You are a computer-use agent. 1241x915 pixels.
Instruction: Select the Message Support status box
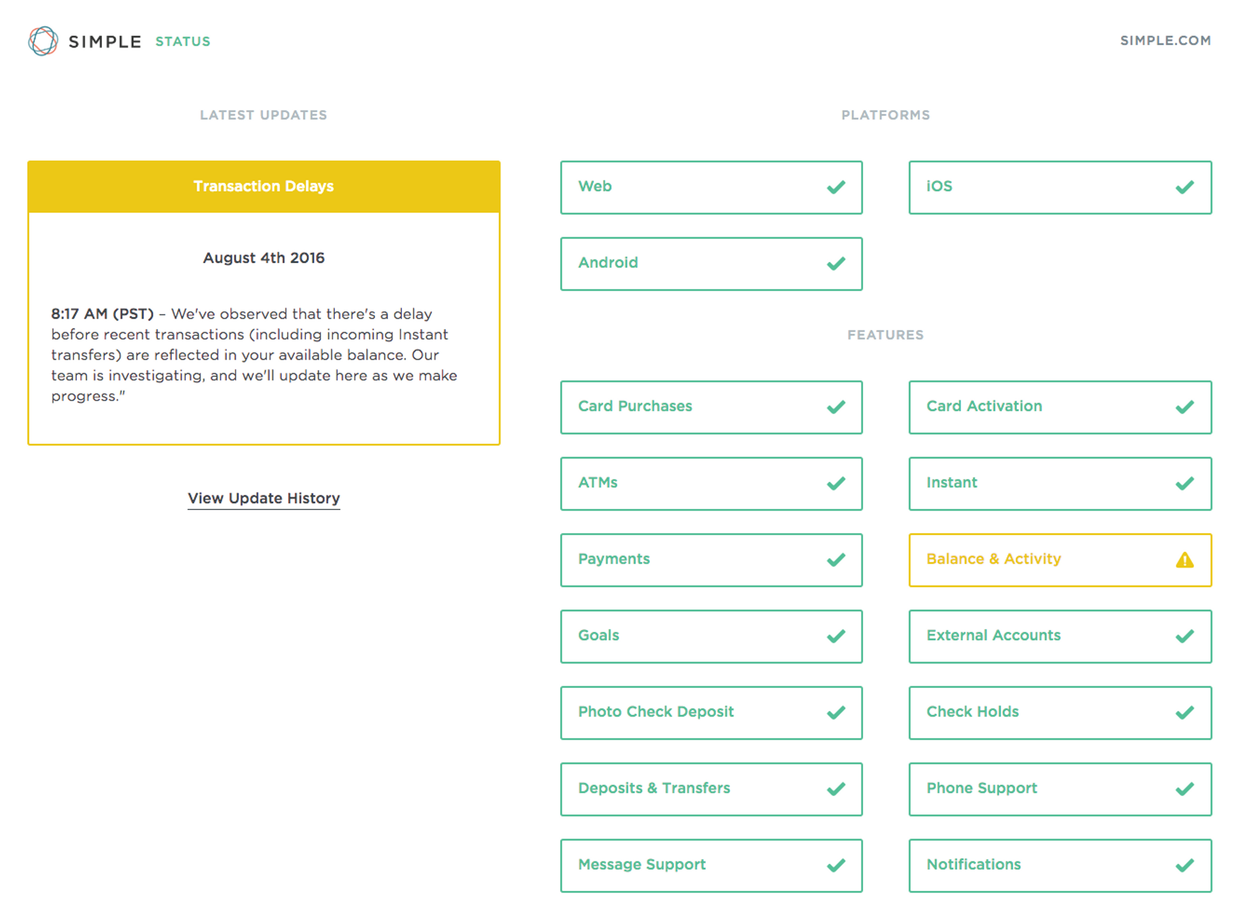[711, 866]
